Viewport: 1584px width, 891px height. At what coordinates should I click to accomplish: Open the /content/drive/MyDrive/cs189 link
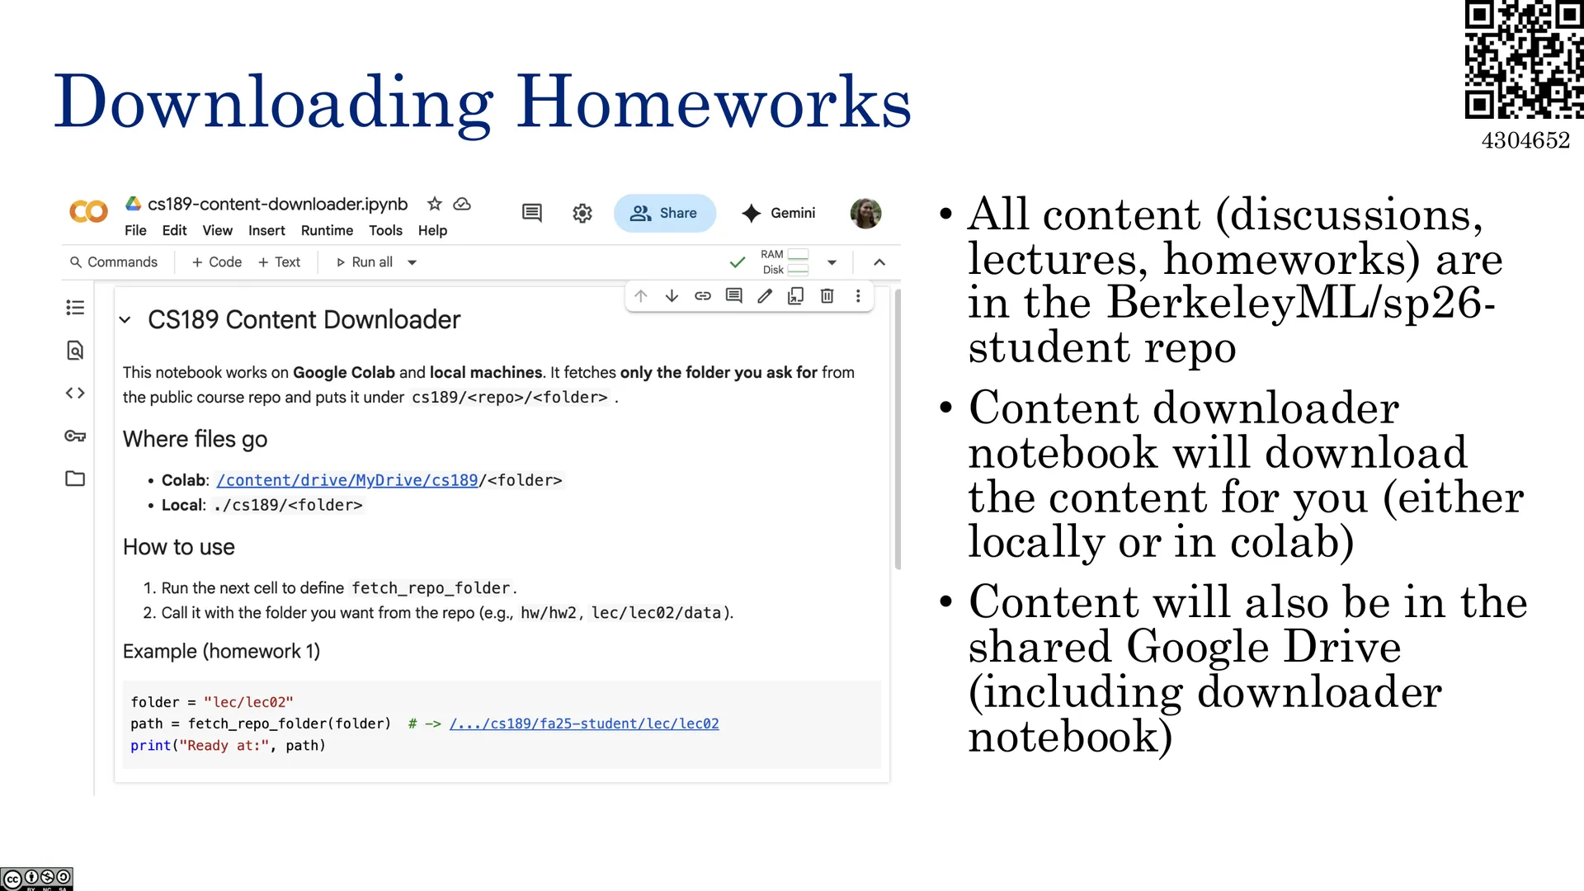pos(347,480)
